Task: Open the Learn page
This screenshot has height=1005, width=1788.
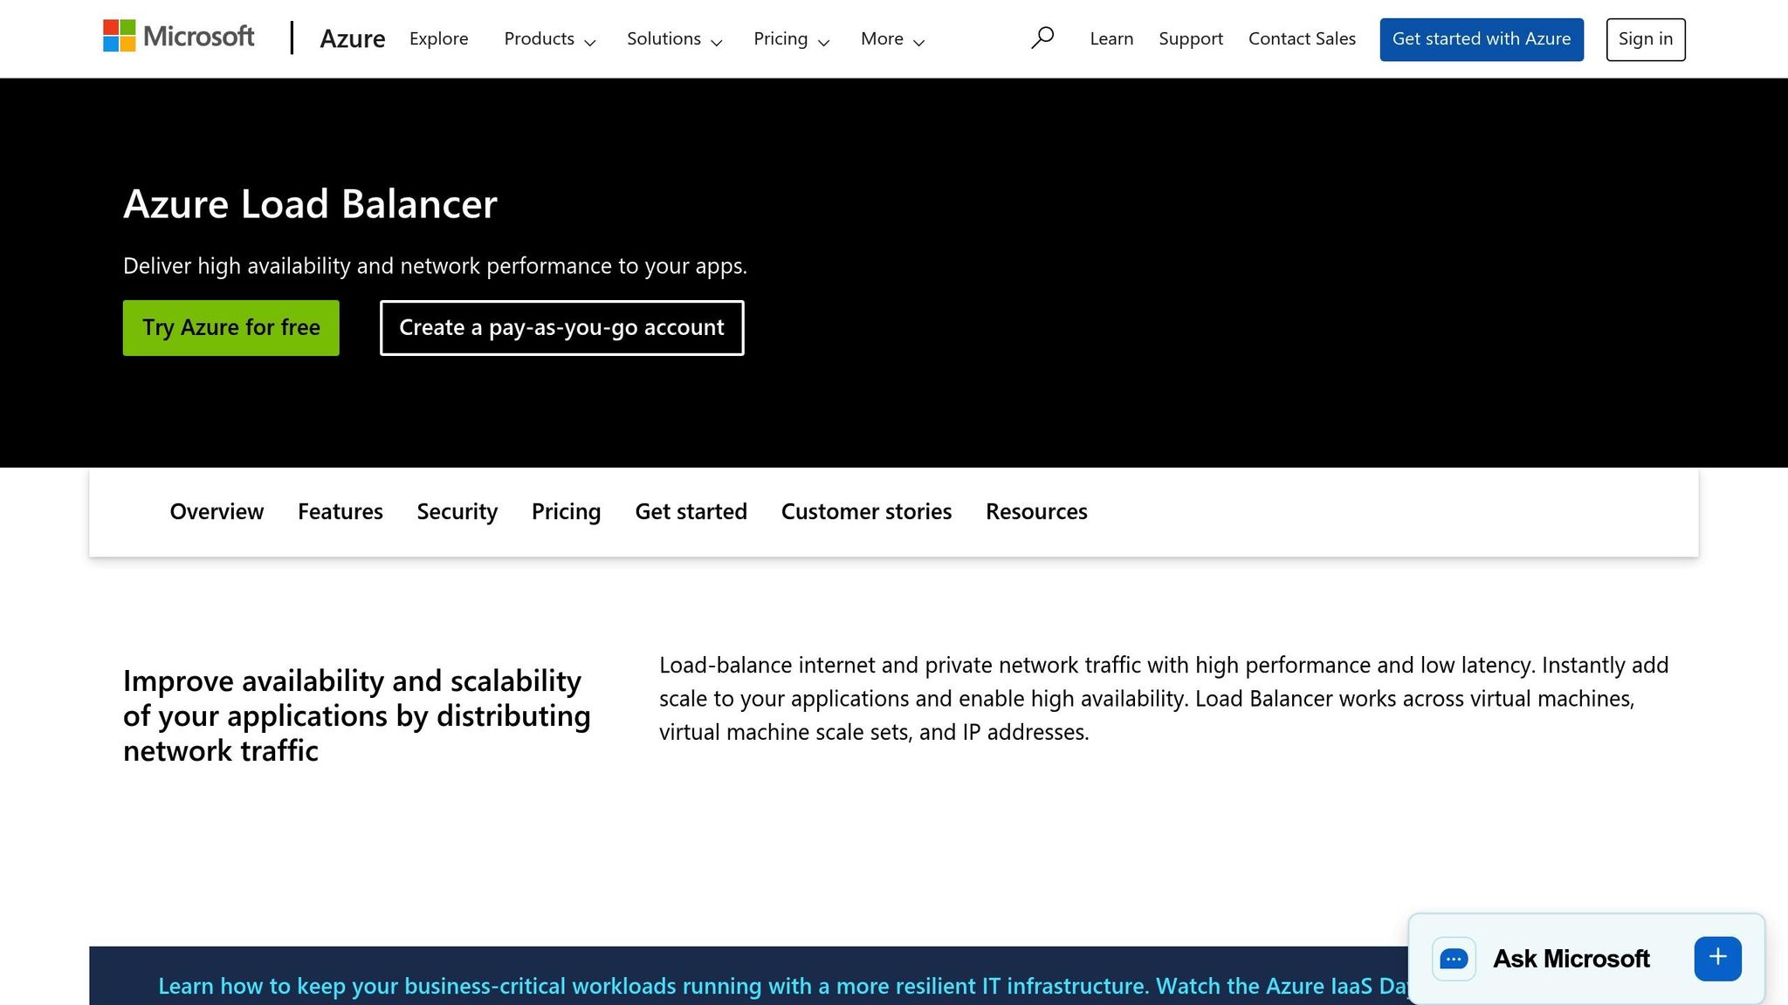Action: [x=1111, y=38]
